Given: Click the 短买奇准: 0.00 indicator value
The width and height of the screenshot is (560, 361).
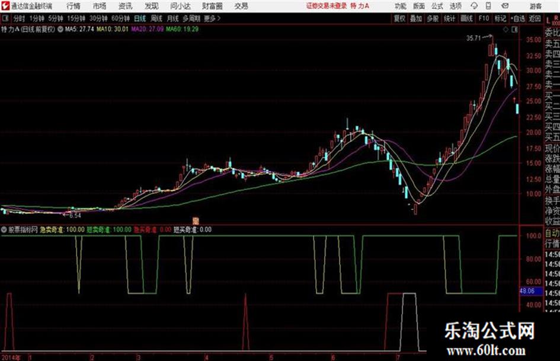Looking at the screenshot, I should 193,230.
